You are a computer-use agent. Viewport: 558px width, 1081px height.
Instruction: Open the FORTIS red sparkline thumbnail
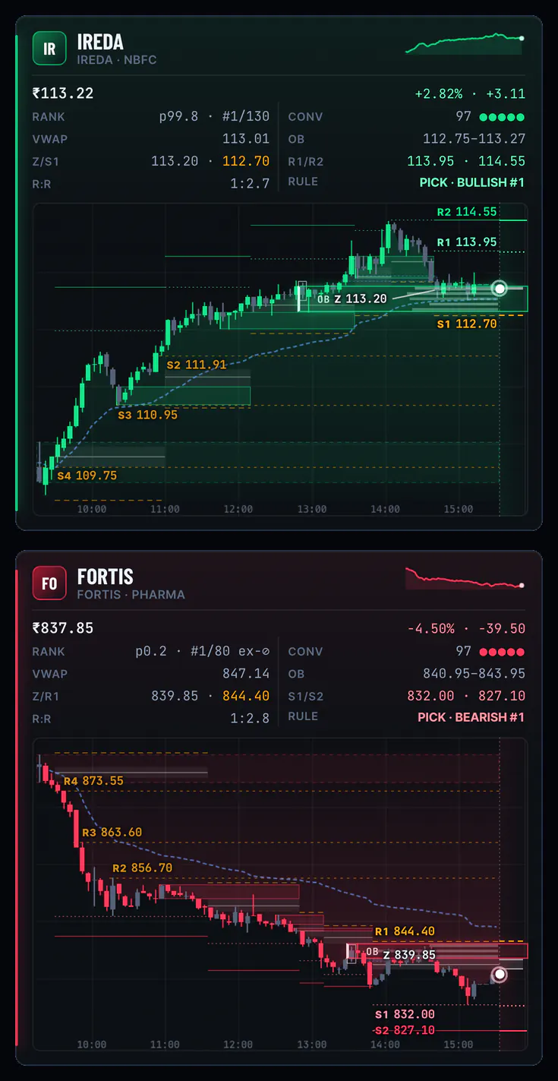pyautogui.click(x=465, y=578)
